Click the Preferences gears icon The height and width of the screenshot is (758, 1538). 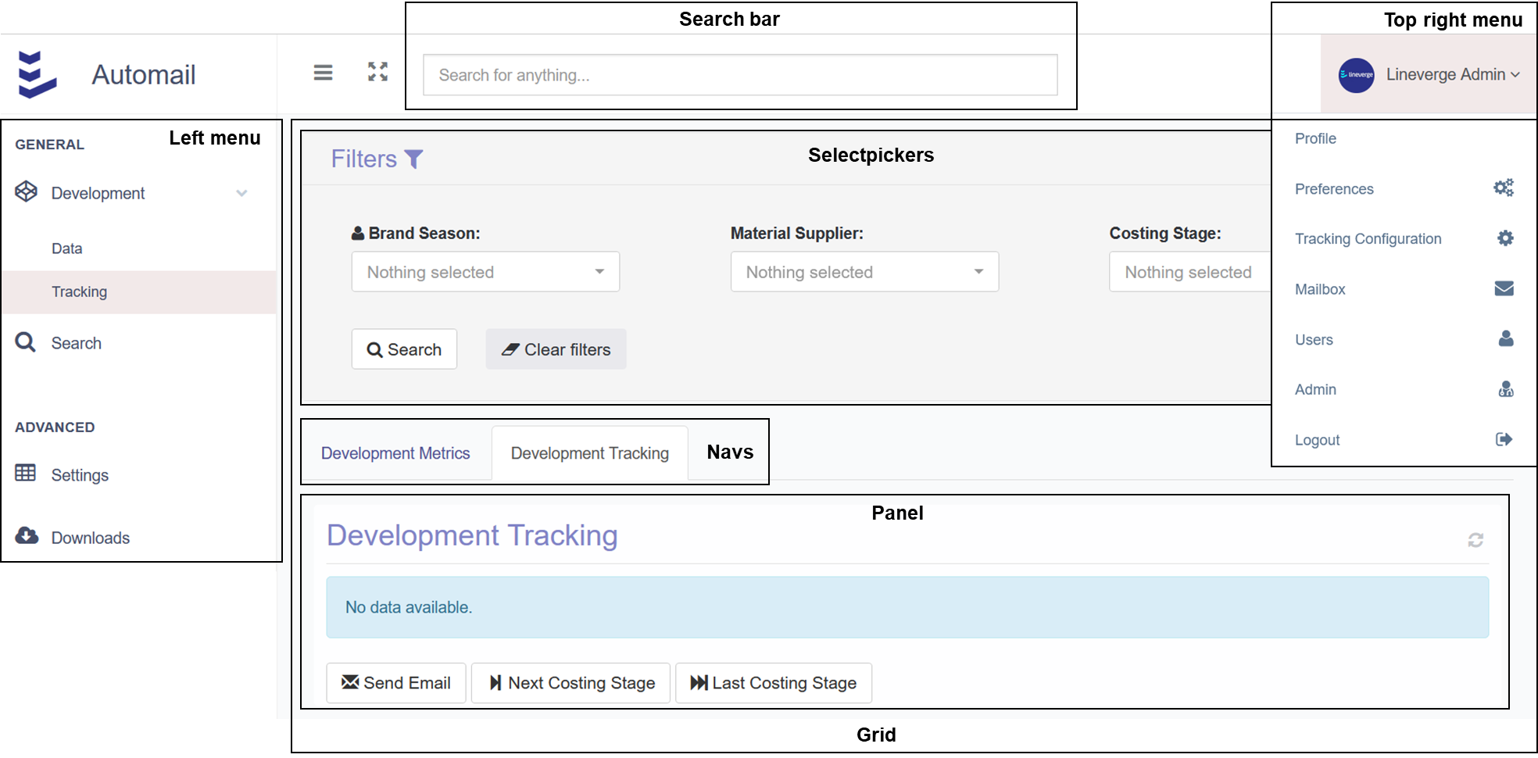coord(1504,188)
